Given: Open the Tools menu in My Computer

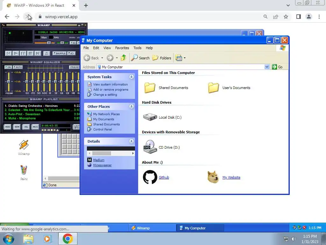Looking at the screenshot, I should [x=137, y=48].
